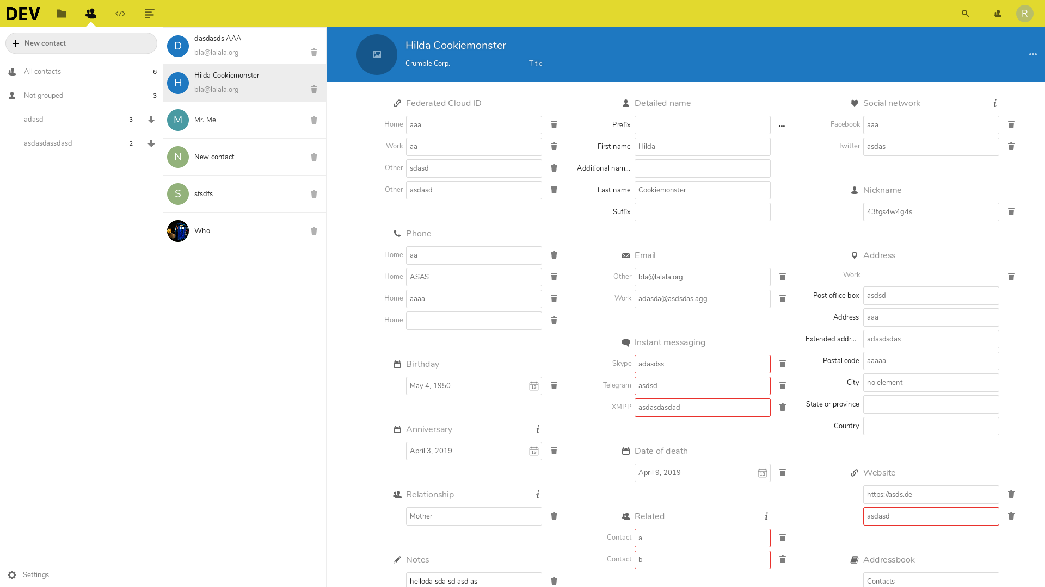
Task: Open the contact actions three-dot menu
Action: (x=1033, y=54)
